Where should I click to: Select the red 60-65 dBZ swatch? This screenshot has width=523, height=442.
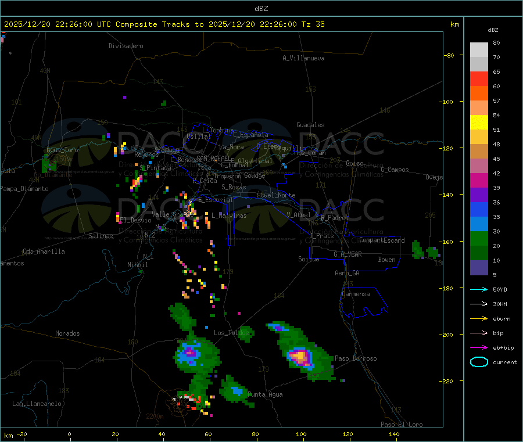pyautogui.click(x=479, y=78)
